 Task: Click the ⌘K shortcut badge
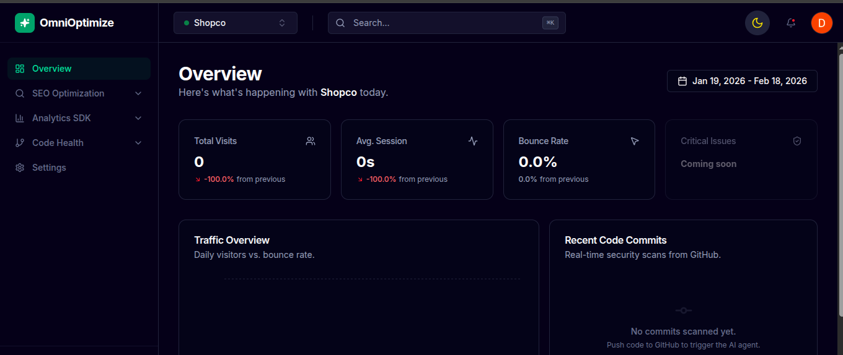pyautogui.click(x=550, y=23)
